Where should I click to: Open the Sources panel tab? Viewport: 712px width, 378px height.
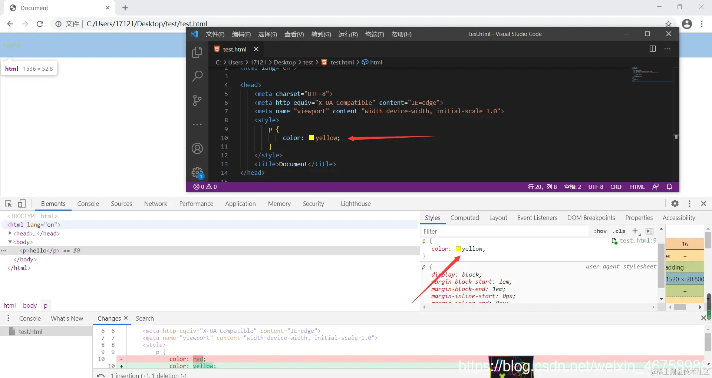[x=121, y=204]
